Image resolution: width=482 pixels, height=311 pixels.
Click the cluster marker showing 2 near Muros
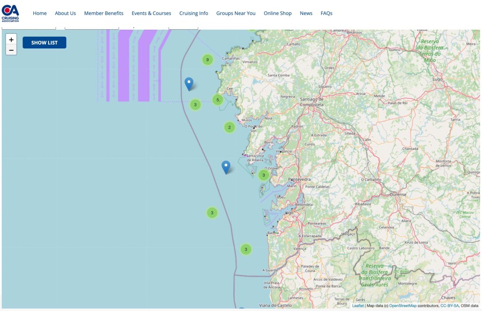coord(229,127)
